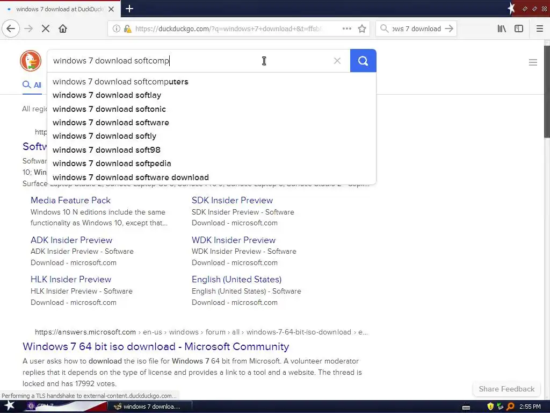This screenshot has width=550, height=413.
Task: Run the DuckDuckGo search button
Action: click(x=363, y=61)
